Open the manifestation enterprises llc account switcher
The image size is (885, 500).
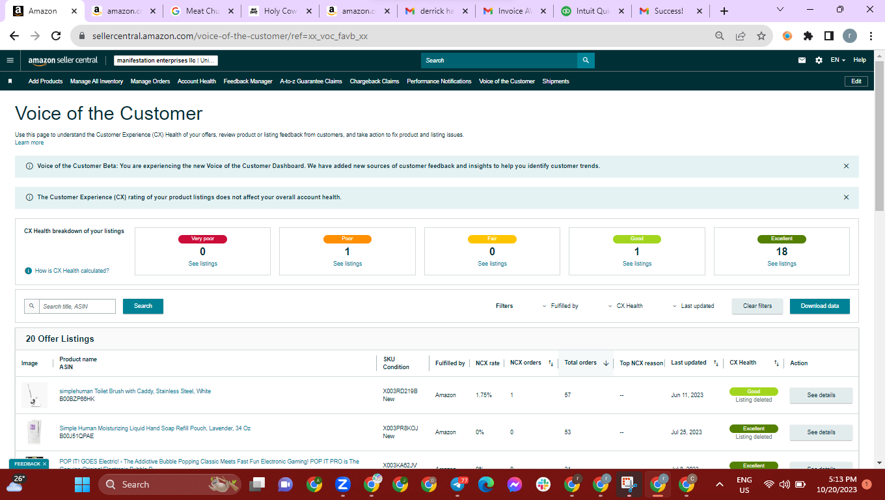[x=166, y=61]
